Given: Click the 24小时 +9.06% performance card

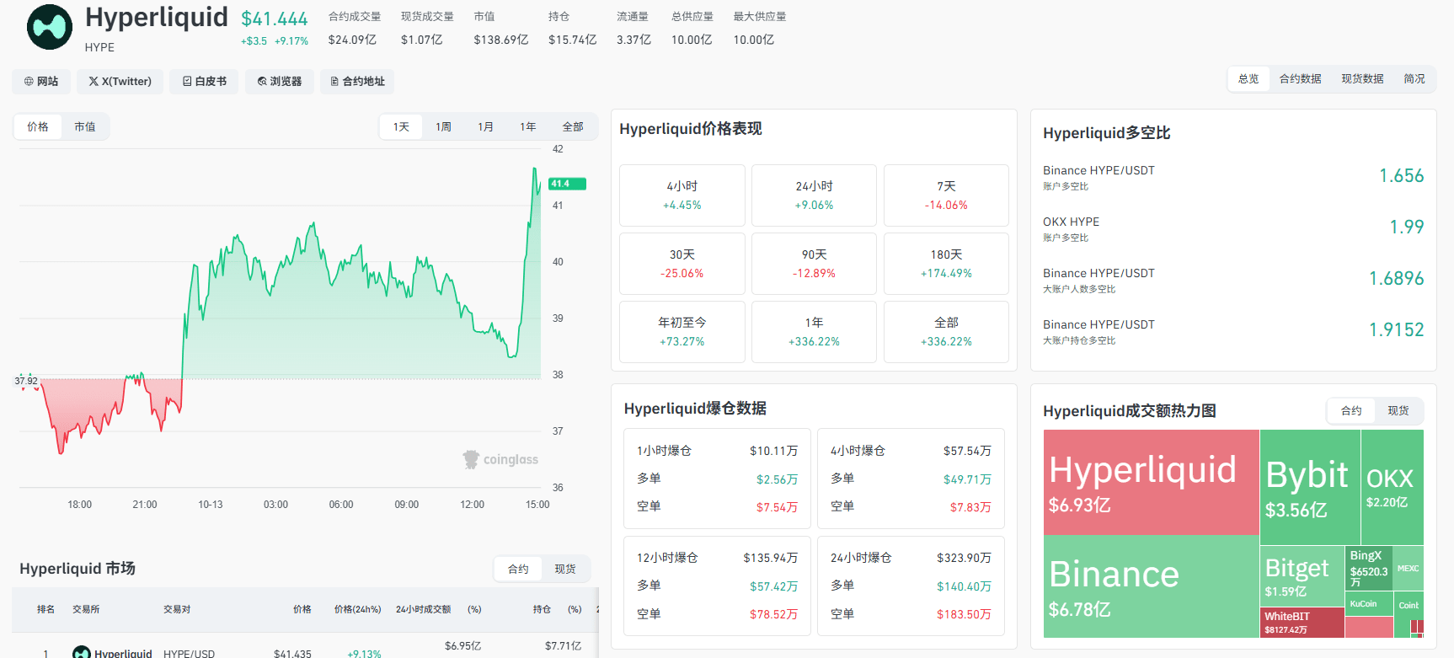Looking at the screenshot, I should pyautogui.click(x=814, y=195).
